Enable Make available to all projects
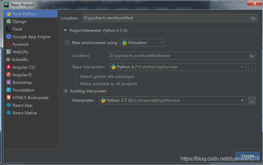This screenshot has width=263, height=165. coord(76,83)
